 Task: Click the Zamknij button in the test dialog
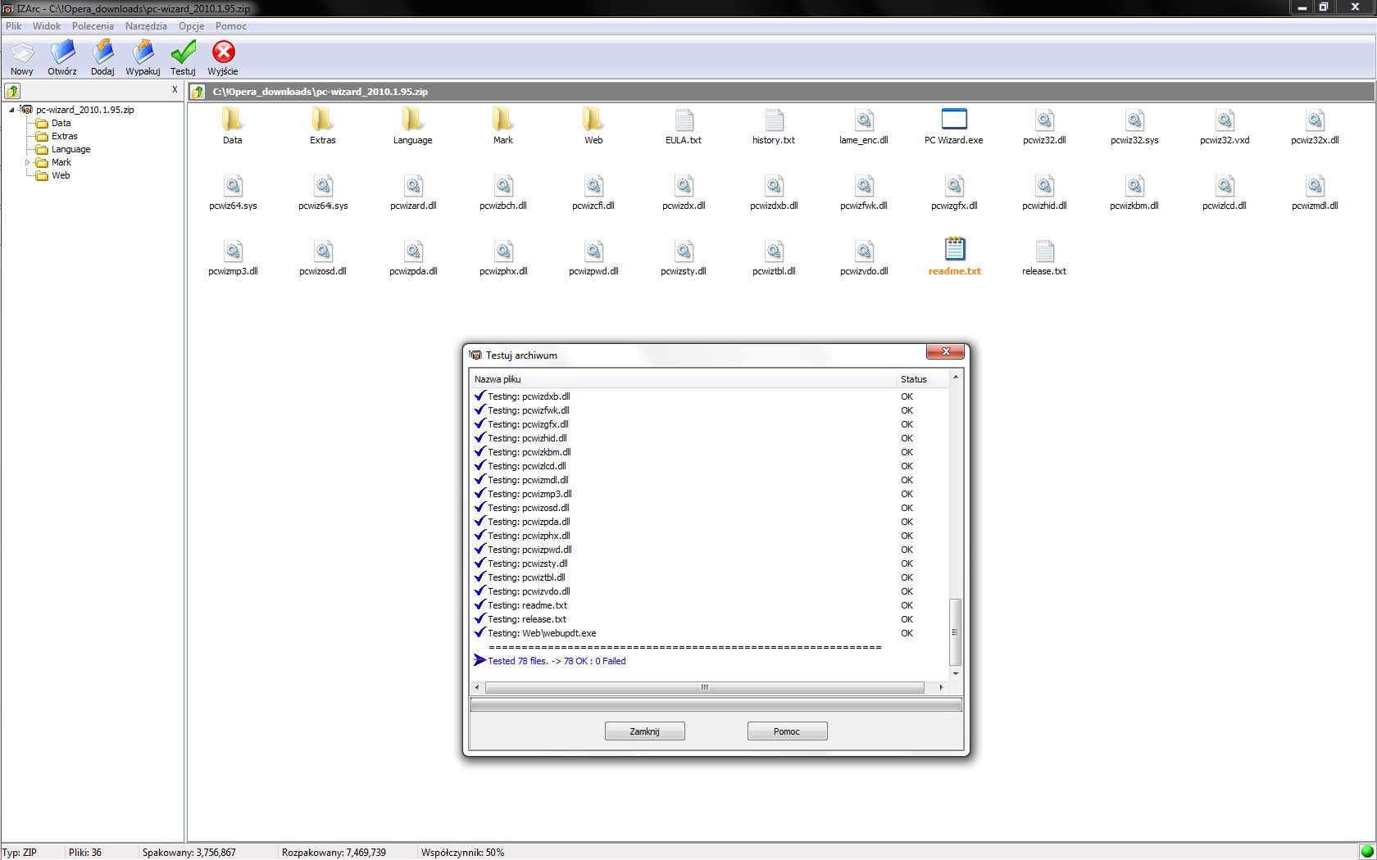pos(645,731)
